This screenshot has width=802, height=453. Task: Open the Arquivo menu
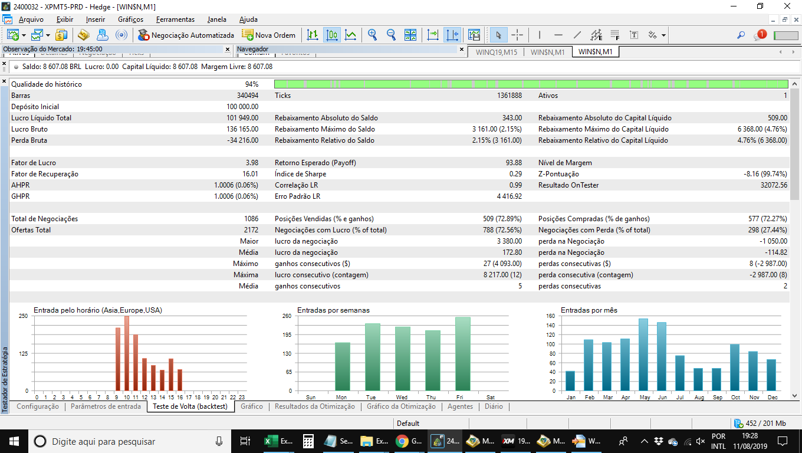pyautogui.click(x=31, y=19)
